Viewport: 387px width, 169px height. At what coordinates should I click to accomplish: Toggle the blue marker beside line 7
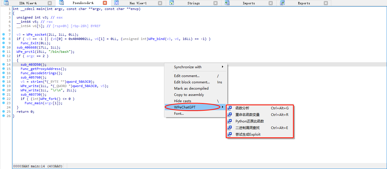point(3,35)
